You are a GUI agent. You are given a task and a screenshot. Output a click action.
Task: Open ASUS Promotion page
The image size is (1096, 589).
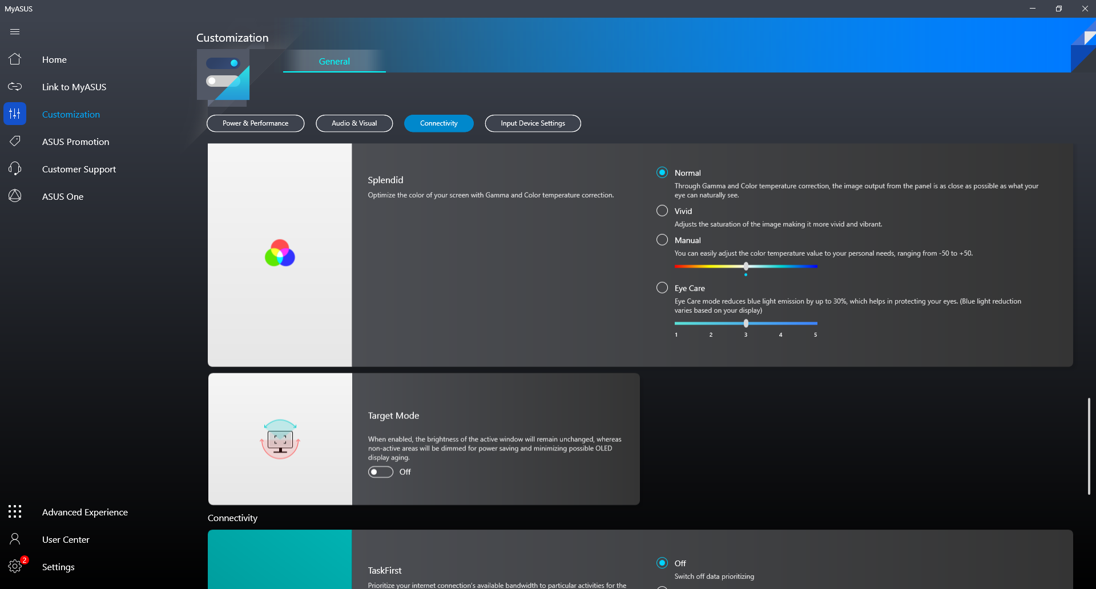pos(75,142)
